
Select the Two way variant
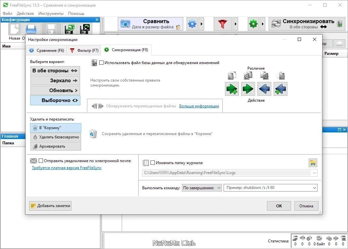(55, 71)
